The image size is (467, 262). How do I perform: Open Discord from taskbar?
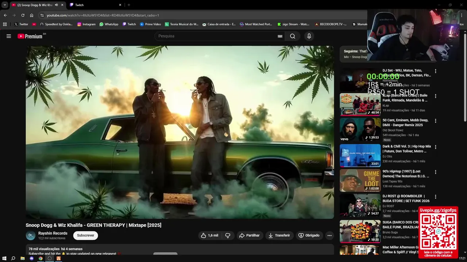pos(31,258)
